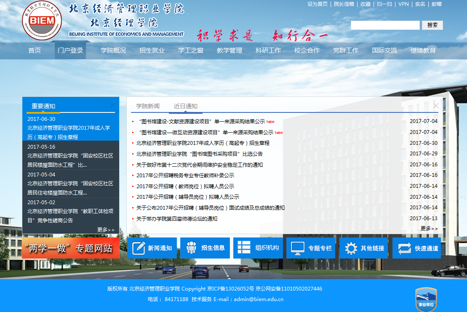Close the news notification panel
Screen dimensions: 467x312
click(x=436, y=106)
